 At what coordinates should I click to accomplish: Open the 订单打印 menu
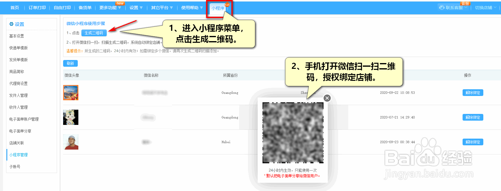click(37, 8)
